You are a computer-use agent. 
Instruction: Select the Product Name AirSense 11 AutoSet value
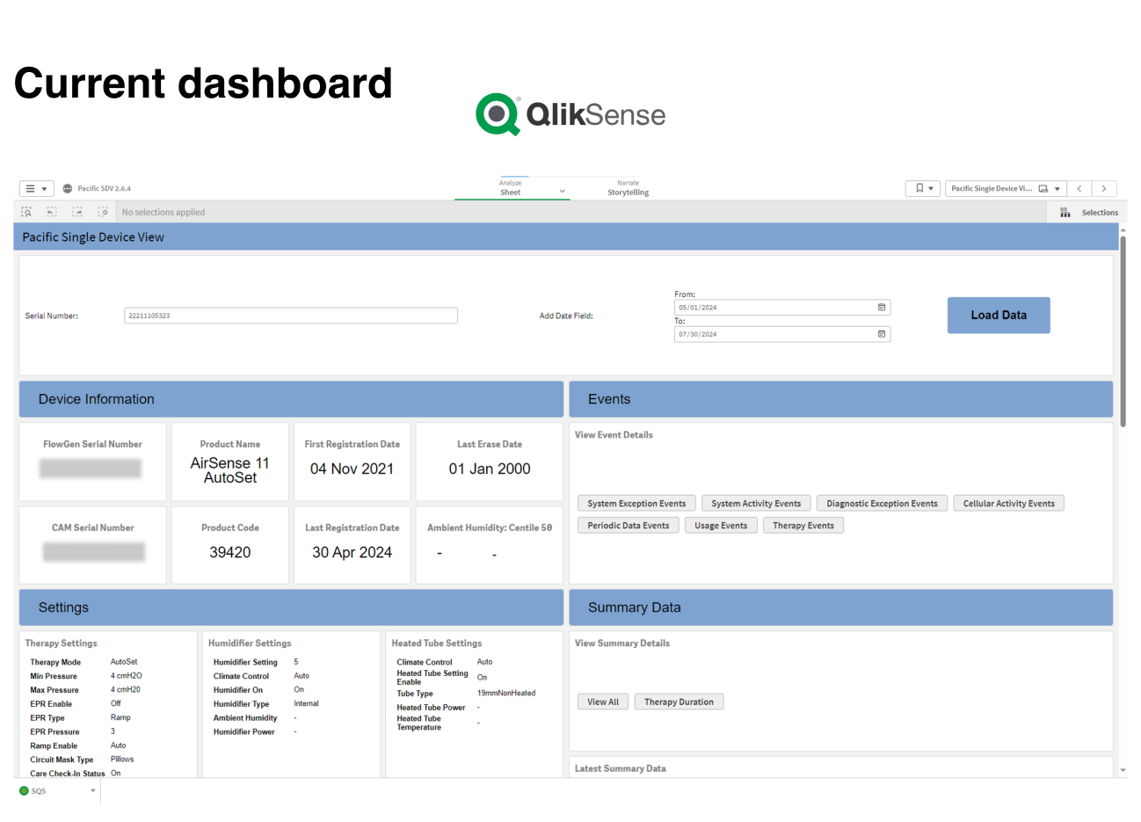click(230, 470)
